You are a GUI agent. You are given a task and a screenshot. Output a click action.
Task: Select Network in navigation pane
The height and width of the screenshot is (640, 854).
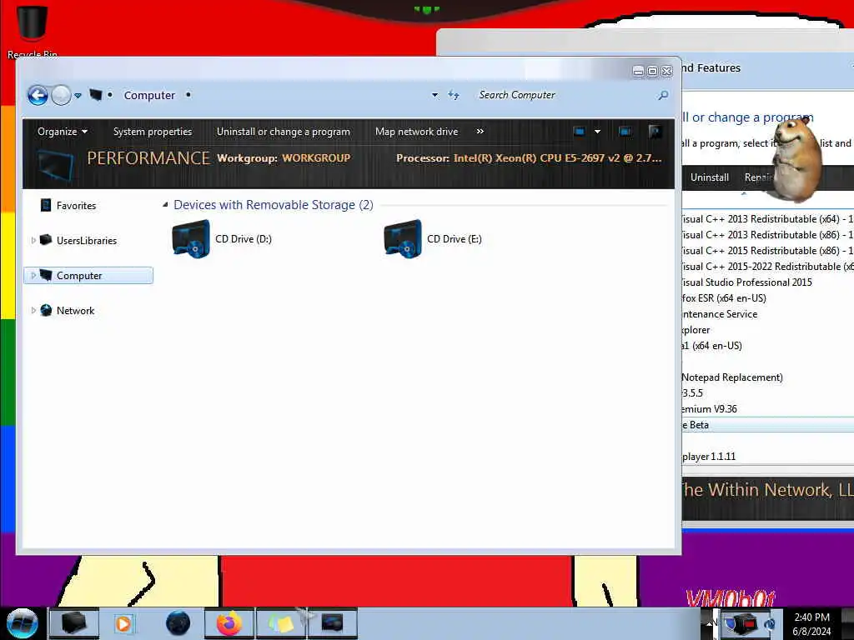(75, 311)
